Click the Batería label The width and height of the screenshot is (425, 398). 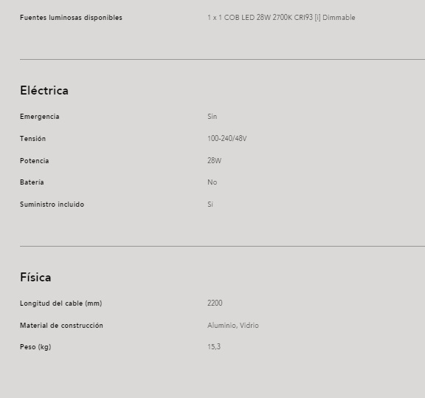(32, 182)
